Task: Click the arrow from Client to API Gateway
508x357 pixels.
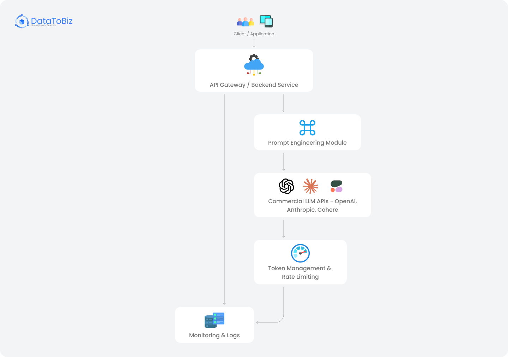Action: (254, 43)
